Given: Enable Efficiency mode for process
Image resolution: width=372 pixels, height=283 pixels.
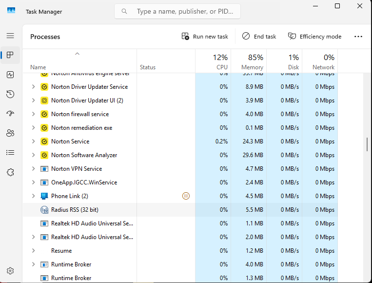Looking at the screenshot, I should click(x=314, y=36).
